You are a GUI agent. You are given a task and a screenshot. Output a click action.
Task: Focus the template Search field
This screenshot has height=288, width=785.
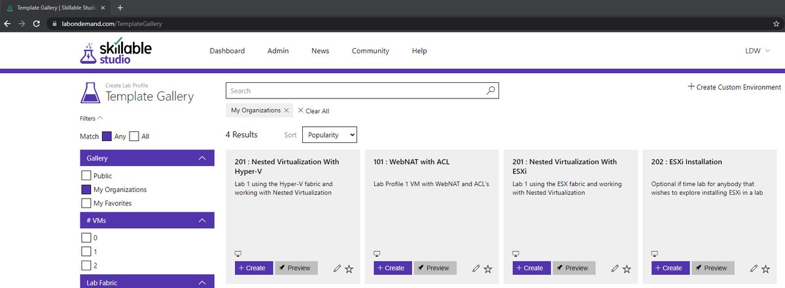[362, 91]
